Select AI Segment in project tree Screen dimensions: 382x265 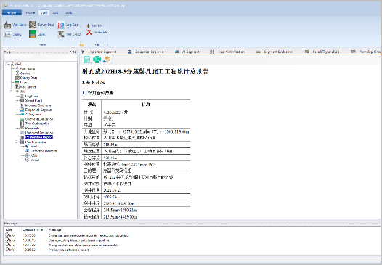click(x=31, y=114)
